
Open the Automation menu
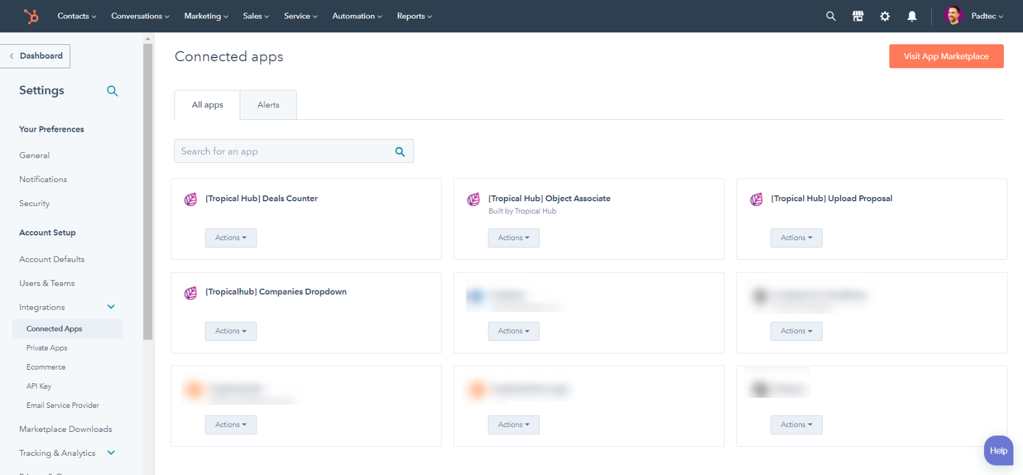coord(357,16)
